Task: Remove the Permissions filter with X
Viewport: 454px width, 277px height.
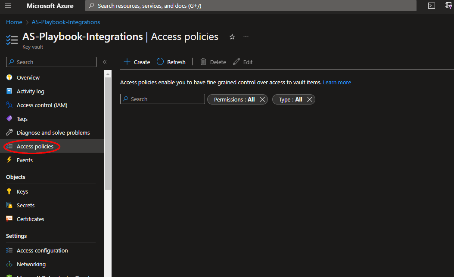Action: [x=262, y=99]
